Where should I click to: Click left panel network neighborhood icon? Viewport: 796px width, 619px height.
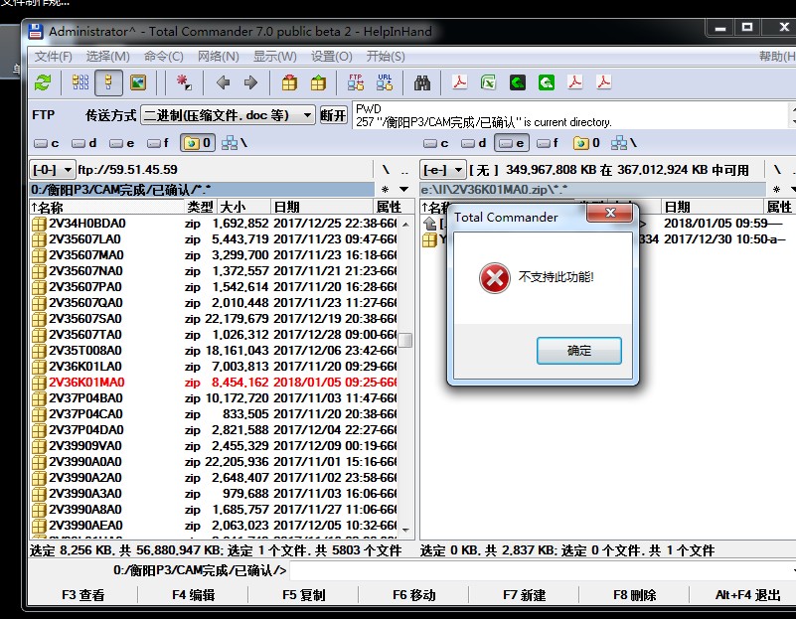[234, 144]
